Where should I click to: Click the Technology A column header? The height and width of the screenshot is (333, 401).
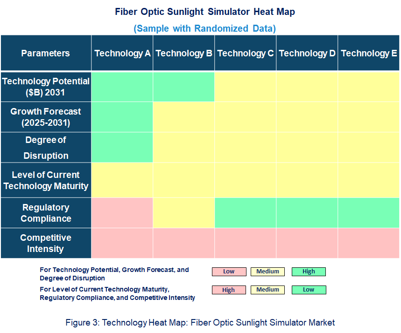point(122,53)
